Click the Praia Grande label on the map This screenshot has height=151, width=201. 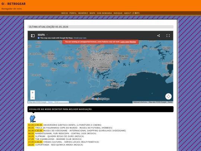pyautogui.click(x=111, y=87)
